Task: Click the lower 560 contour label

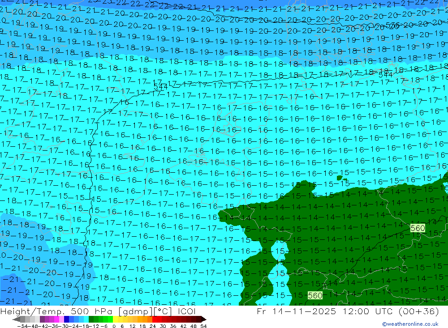Action: click(315, 295)
